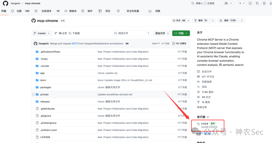Switch to the 智能体 tab
This screenshot has height=143, width=272.
[x=71, y=11]
